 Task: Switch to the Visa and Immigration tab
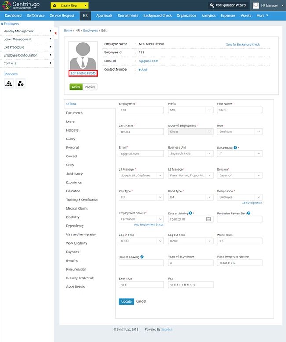[x=81, y=235]
